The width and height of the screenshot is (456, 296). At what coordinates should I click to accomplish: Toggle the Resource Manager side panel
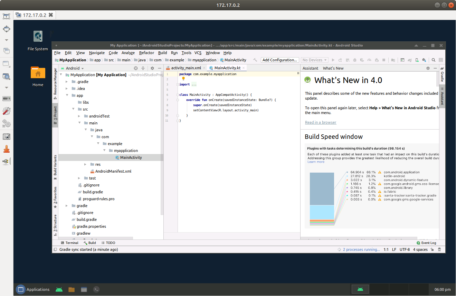click(55, 83)
